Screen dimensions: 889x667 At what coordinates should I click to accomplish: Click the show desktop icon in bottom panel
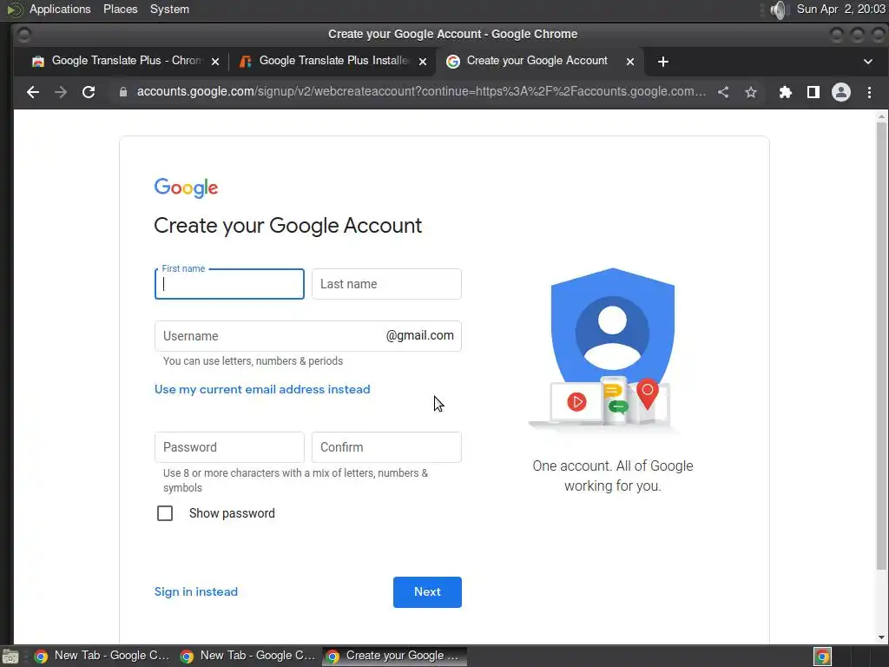point(10,657)
